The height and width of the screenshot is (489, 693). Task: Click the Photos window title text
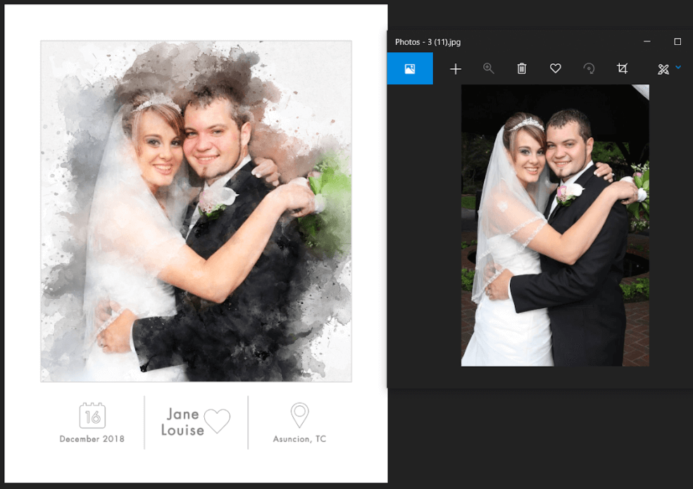[x=427, y=42]
